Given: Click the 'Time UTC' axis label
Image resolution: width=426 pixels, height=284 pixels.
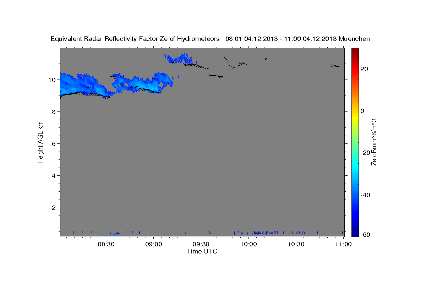Looking at the screenshot, I should pos(202,251).
